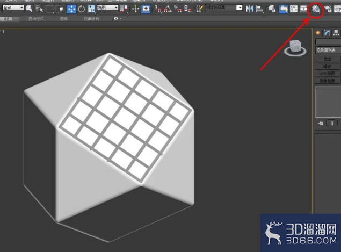Click the Render Setup teapot icon
The image size is (341, 252).
(x=328, y=9)
